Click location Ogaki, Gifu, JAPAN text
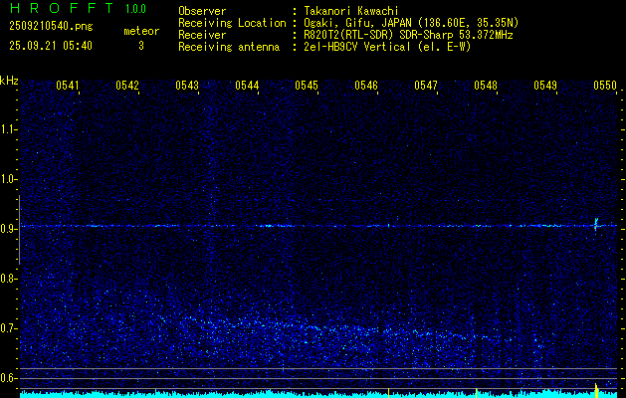The width and height of the screenshot is (626, 398). pyautogui.click(x=411, y=23)
